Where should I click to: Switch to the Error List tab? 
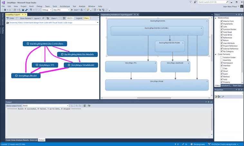[34, 140]
